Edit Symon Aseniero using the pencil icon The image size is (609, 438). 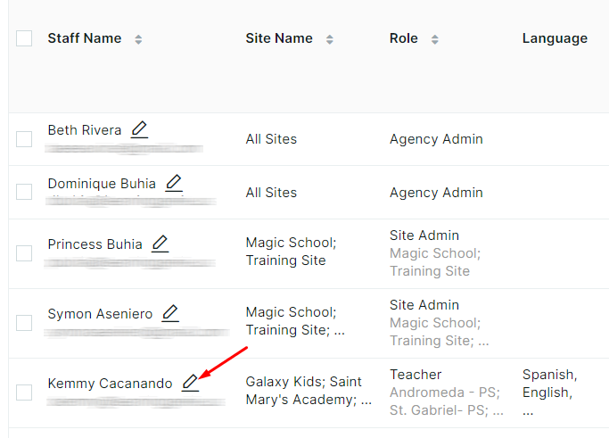(x=170, y=313)
